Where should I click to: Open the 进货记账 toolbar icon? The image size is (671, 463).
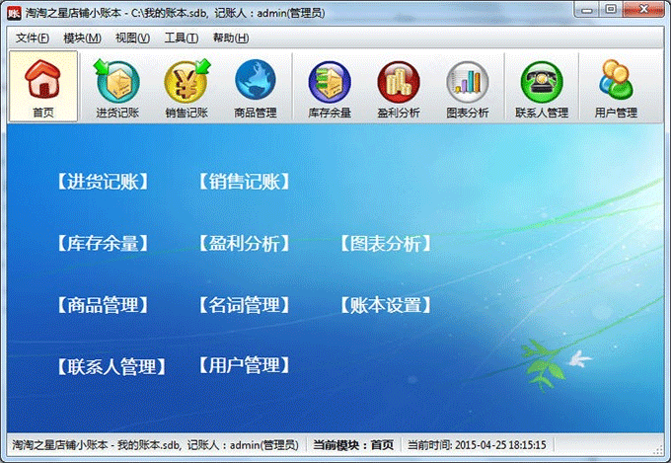(x=117, y=89)
